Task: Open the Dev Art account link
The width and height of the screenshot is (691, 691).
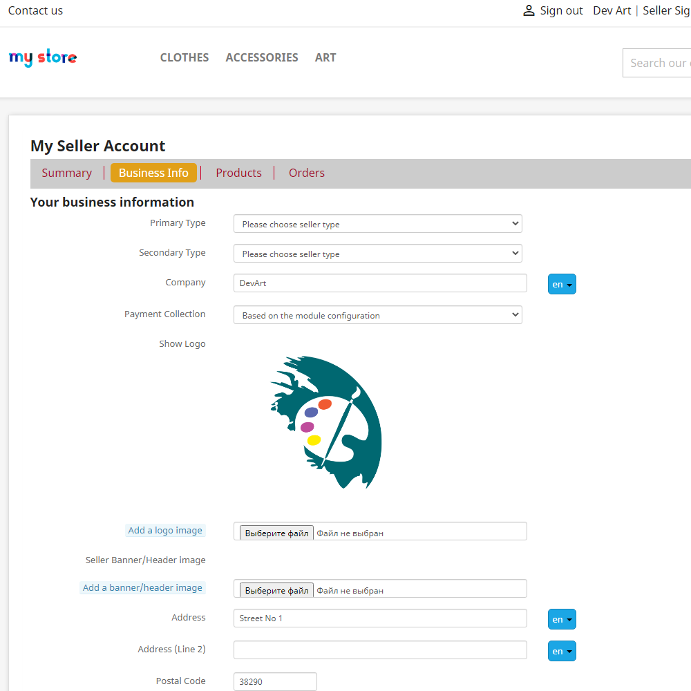Action: point(612,10)
